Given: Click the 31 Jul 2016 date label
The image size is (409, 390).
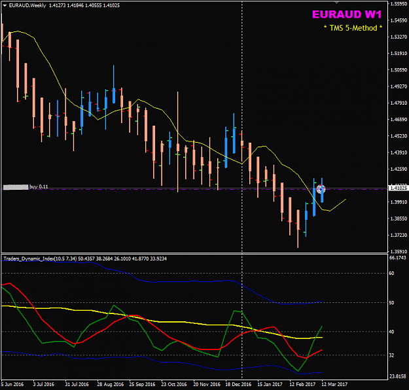Looking at the screenshot, I should 77,384.
